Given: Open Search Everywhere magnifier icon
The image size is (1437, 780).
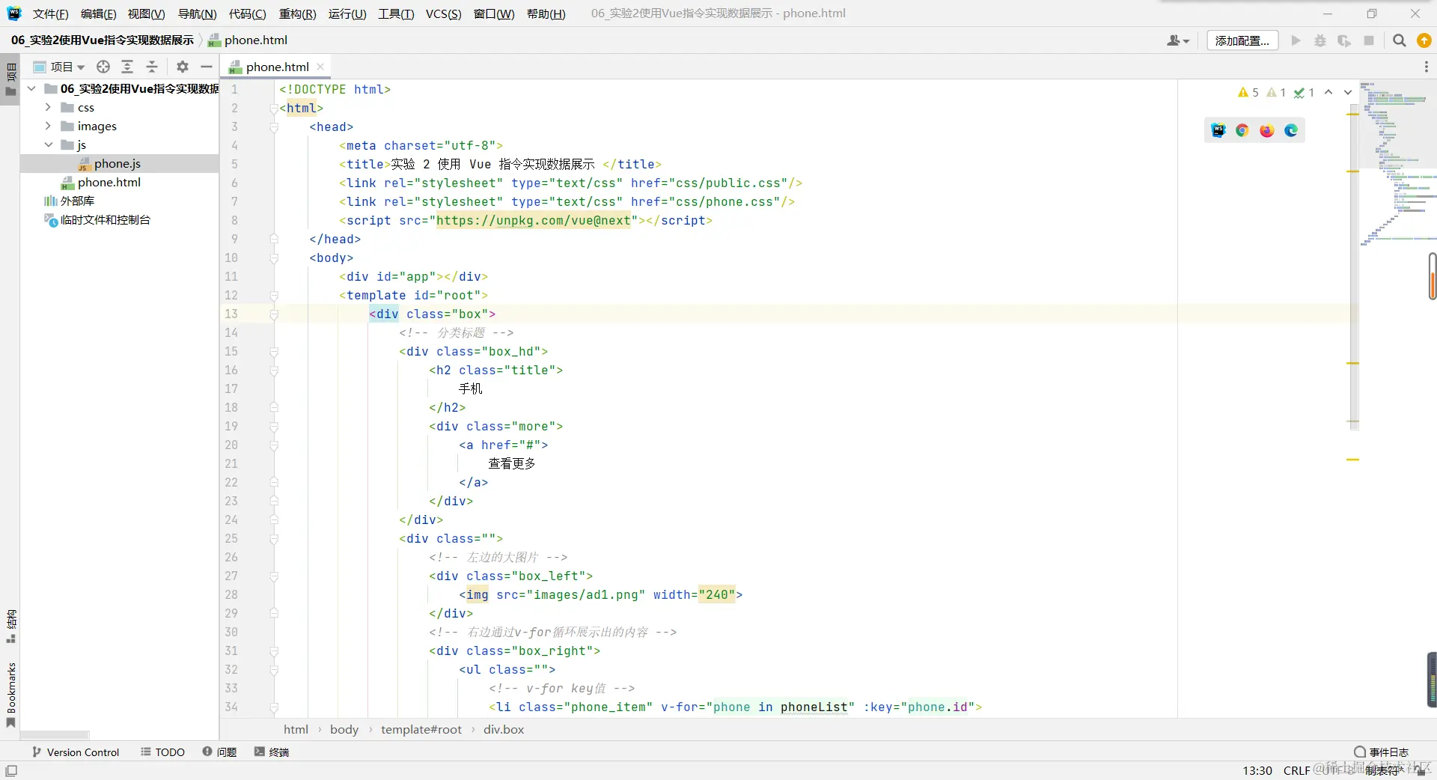Looking at the screenshot, I should (1399, 40).
